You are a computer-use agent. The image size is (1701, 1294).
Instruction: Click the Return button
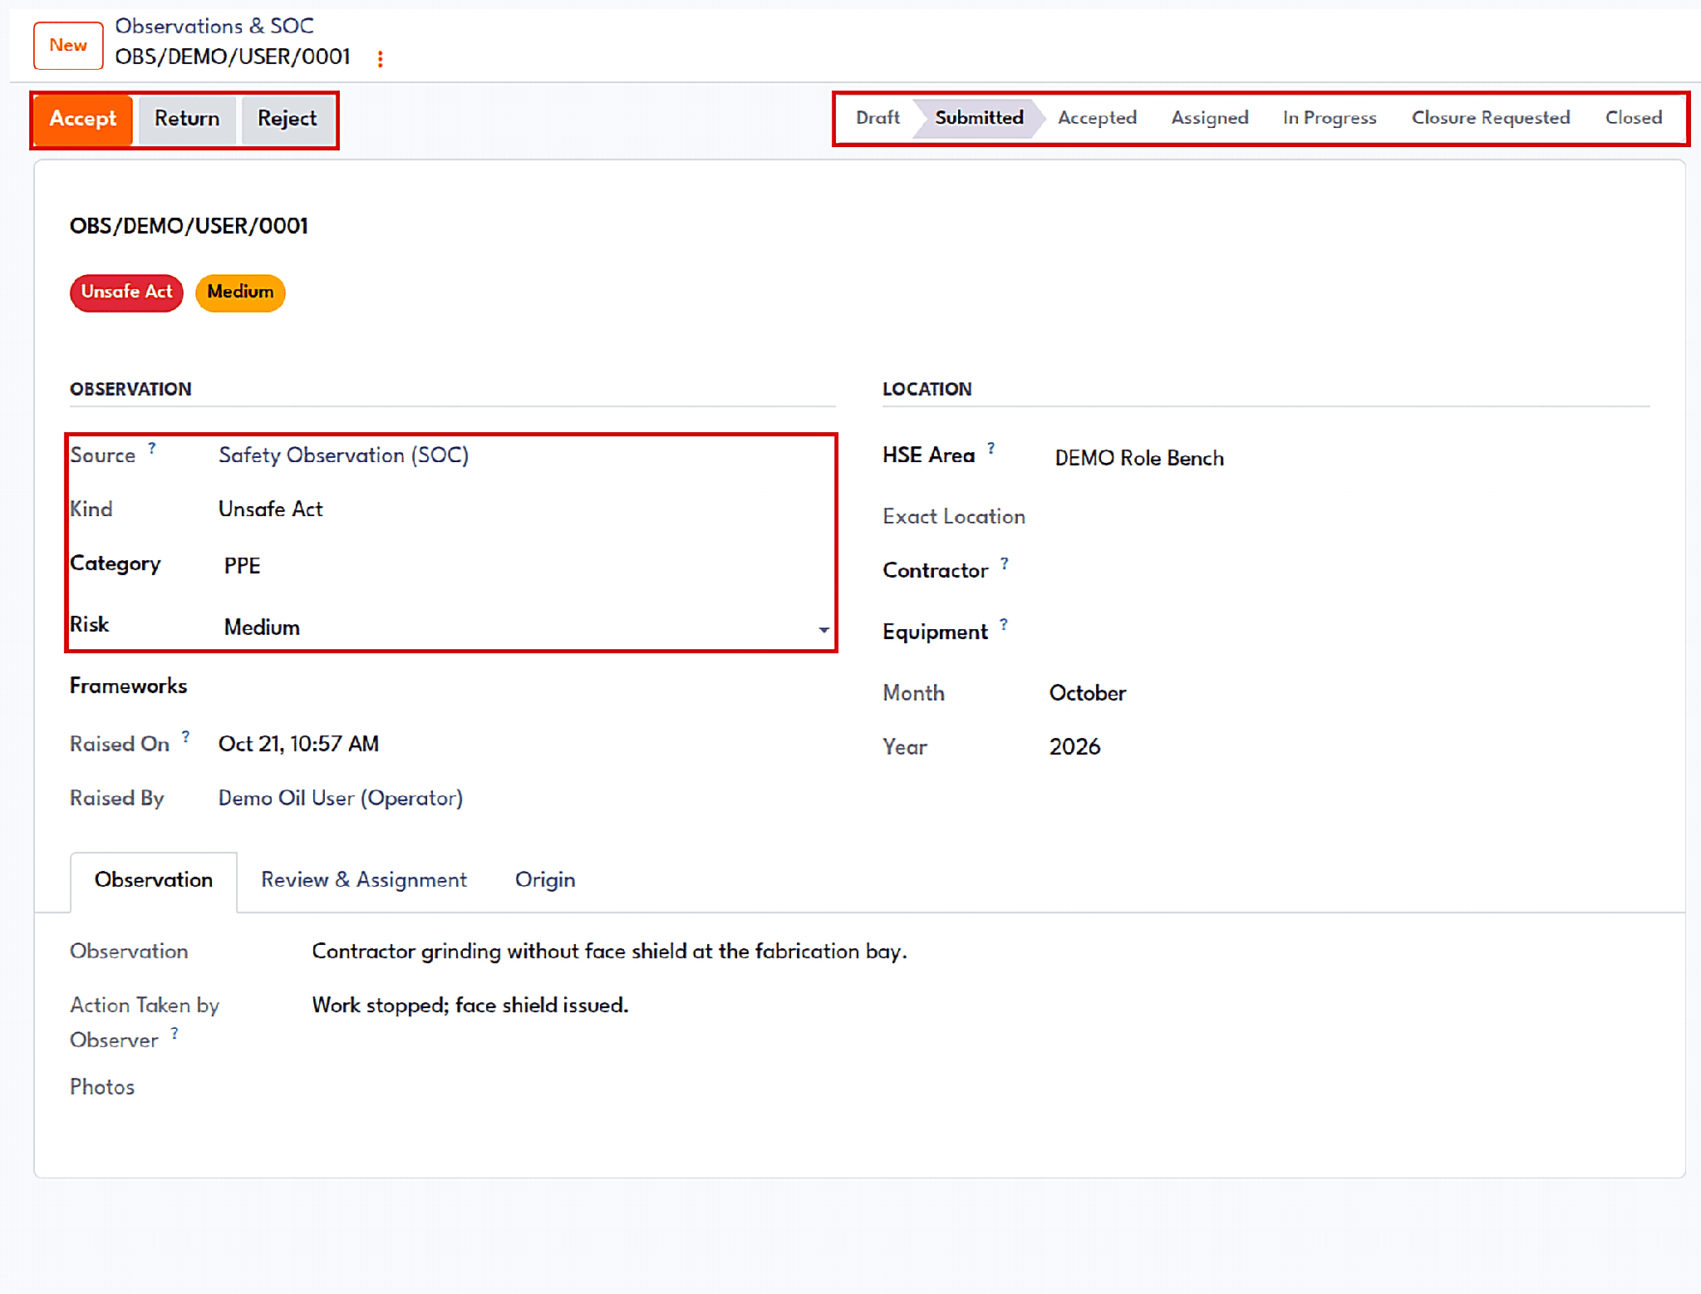tap(187, 119)
